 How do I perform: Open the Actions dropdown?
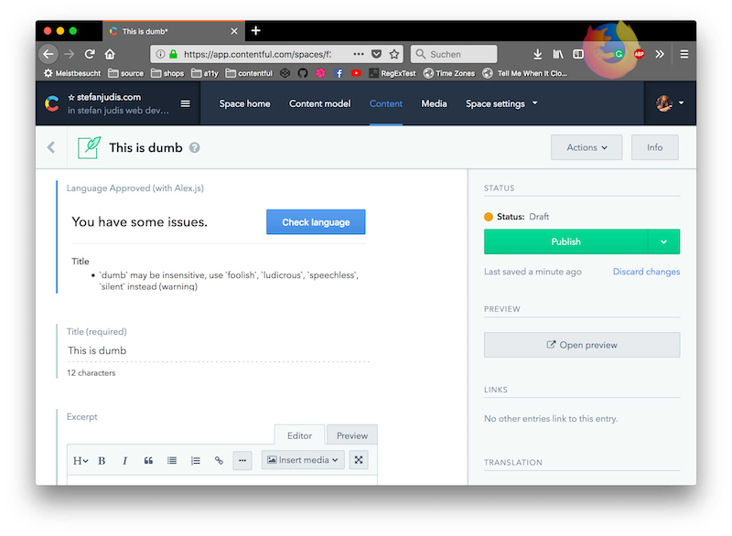[x=586, y=147]
